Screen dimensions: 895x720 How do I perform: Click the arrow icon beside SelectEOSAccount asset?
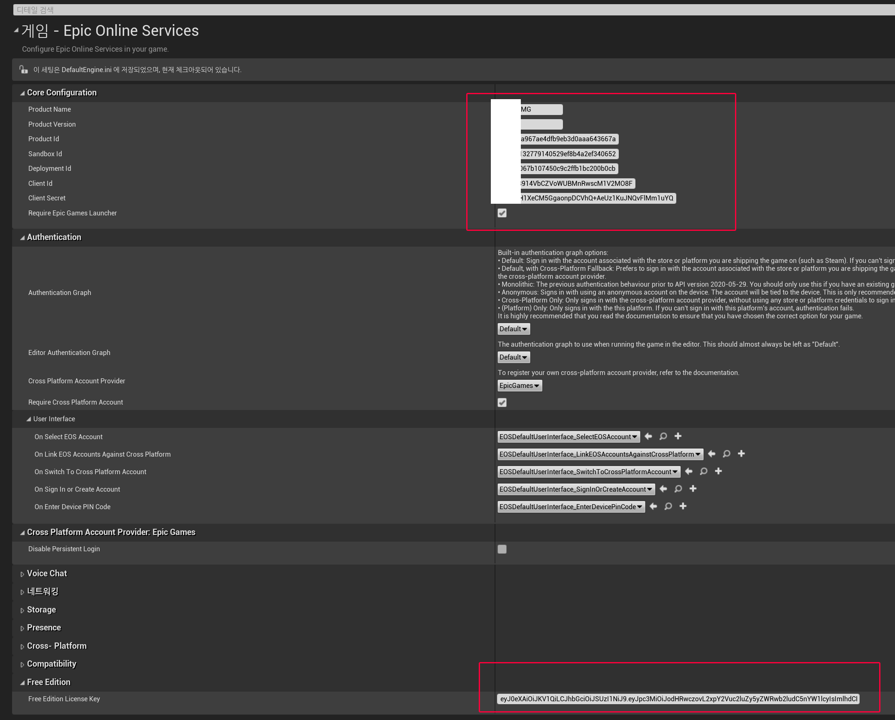tap(648, 436)
